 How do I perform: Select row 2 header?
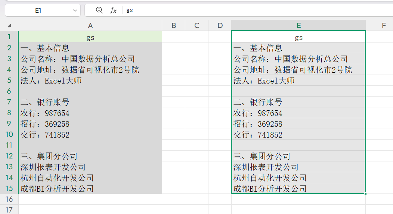[x=9, y=48]
